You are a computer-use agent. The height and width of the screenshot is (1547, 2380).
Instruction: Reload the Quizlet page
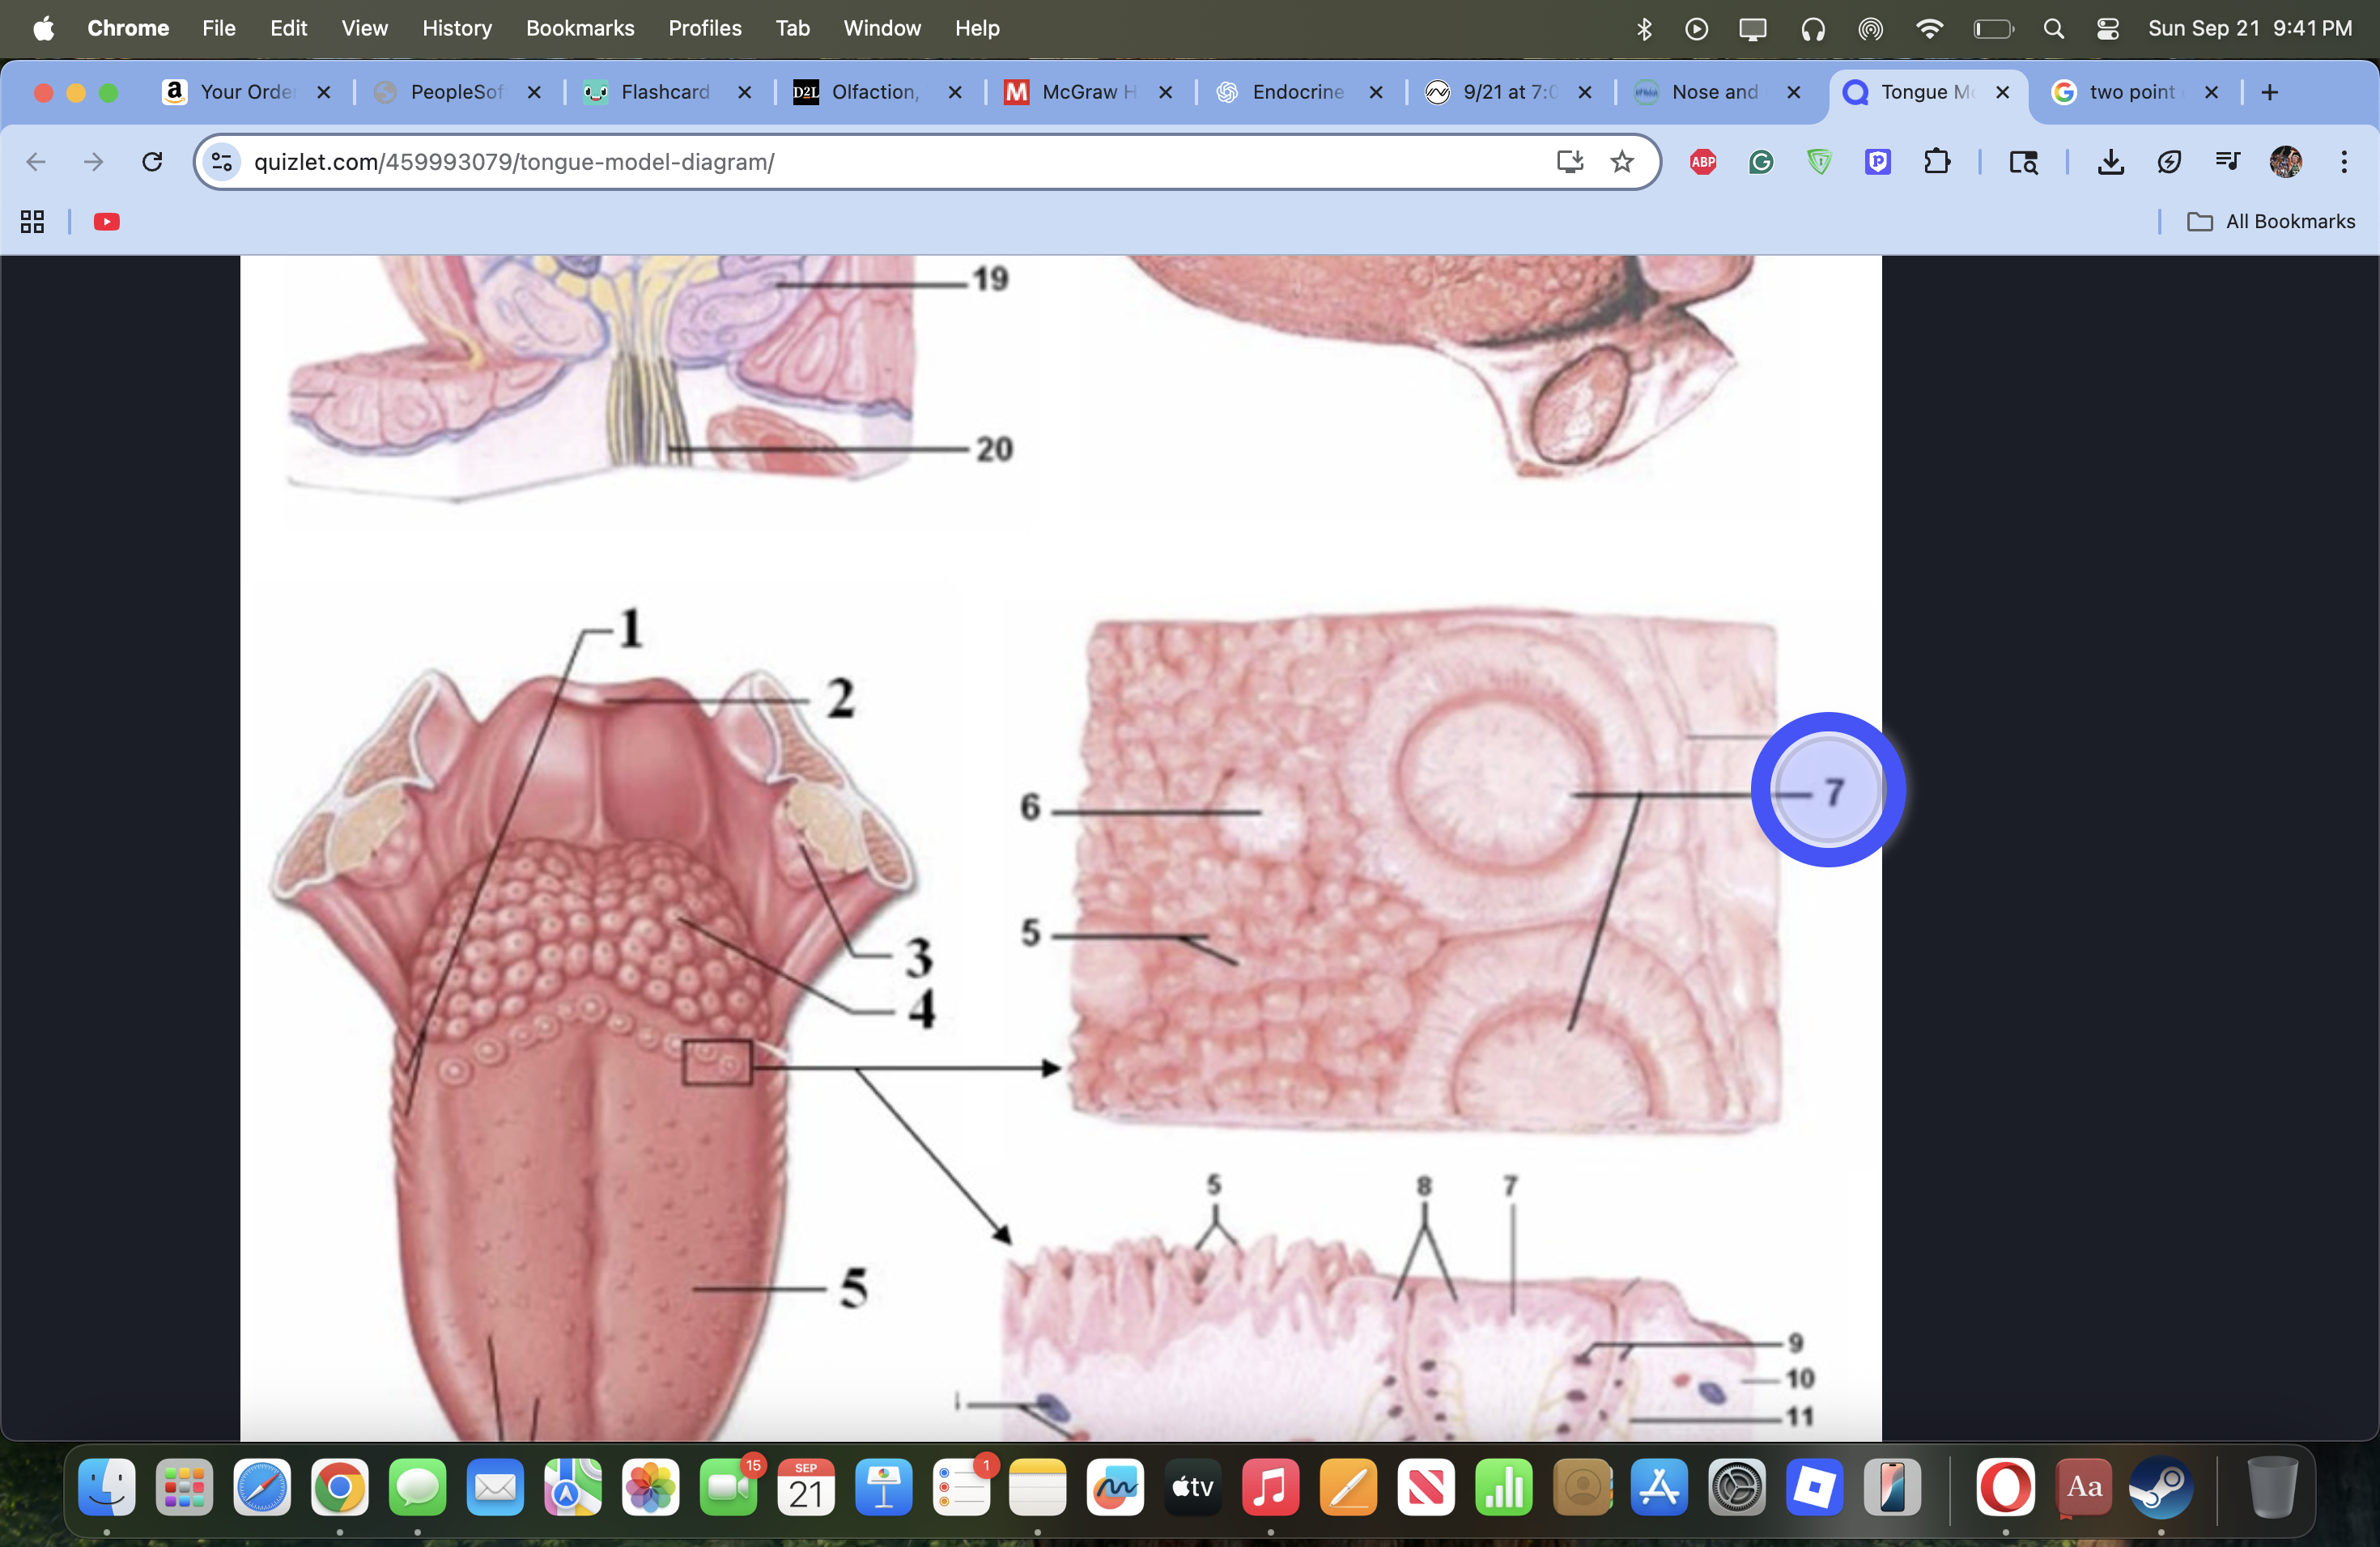click(x=152, y=162)
